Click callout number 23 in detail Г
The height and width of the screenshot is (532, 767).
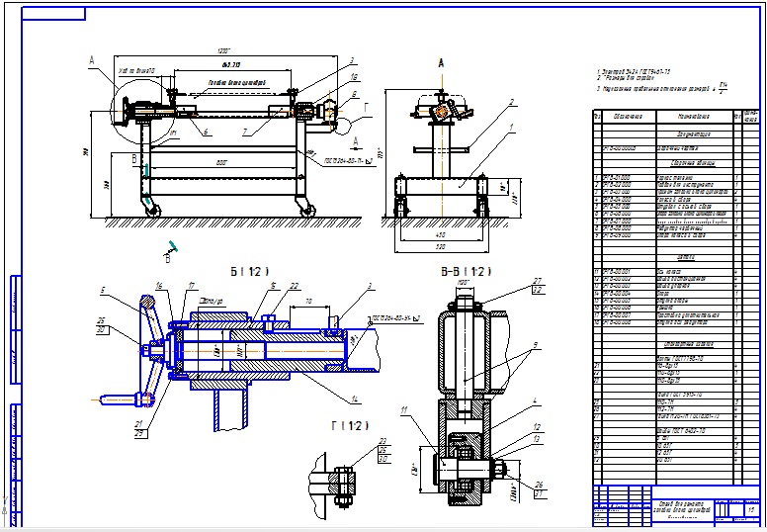tap(383, 441)
